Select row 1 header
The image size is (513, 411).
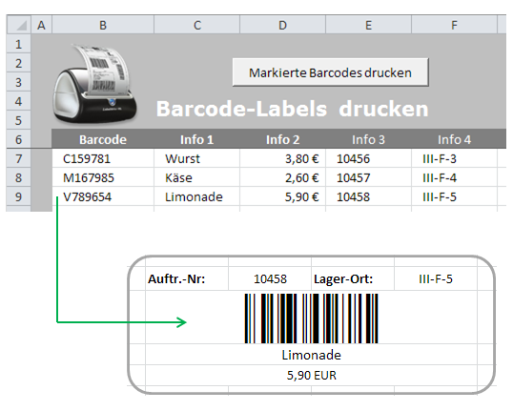[19, 44]
